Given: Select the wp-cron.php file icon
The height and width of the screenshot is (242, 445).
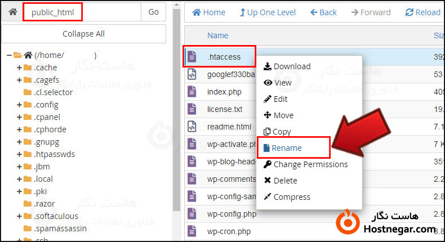Looking at the screenshot, I should [192, 231].
